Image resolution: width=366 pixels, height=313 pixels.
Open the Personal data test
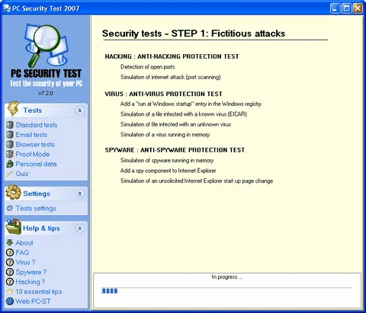pos(36,164)
